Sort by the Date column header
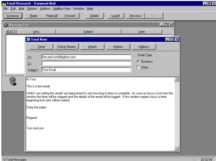This screenshot has height=161, width=216. click(142, 32)
